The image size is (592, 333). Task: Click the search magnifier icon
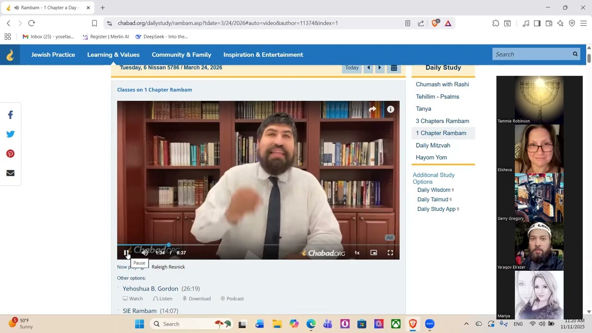coord(575,54)
